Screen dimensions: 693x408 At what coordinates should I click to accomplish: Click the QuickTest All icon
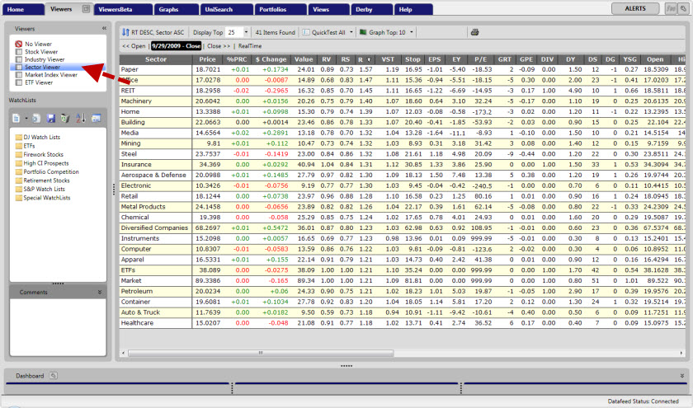[x=305, y=32]
